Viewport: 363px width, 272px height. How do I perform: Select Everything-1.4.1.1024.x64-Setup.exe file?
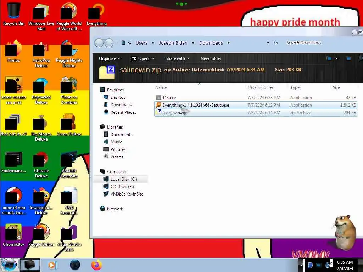pos(256,105)
